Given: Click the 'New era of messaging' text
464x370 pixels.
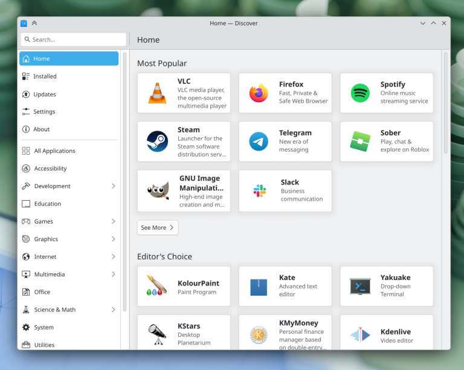Looking at the screenshot, I should click(x=294, y=146).
